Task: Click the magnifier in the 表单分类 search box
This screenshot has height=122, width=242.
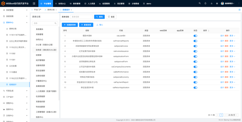Action: click(55, 23)
